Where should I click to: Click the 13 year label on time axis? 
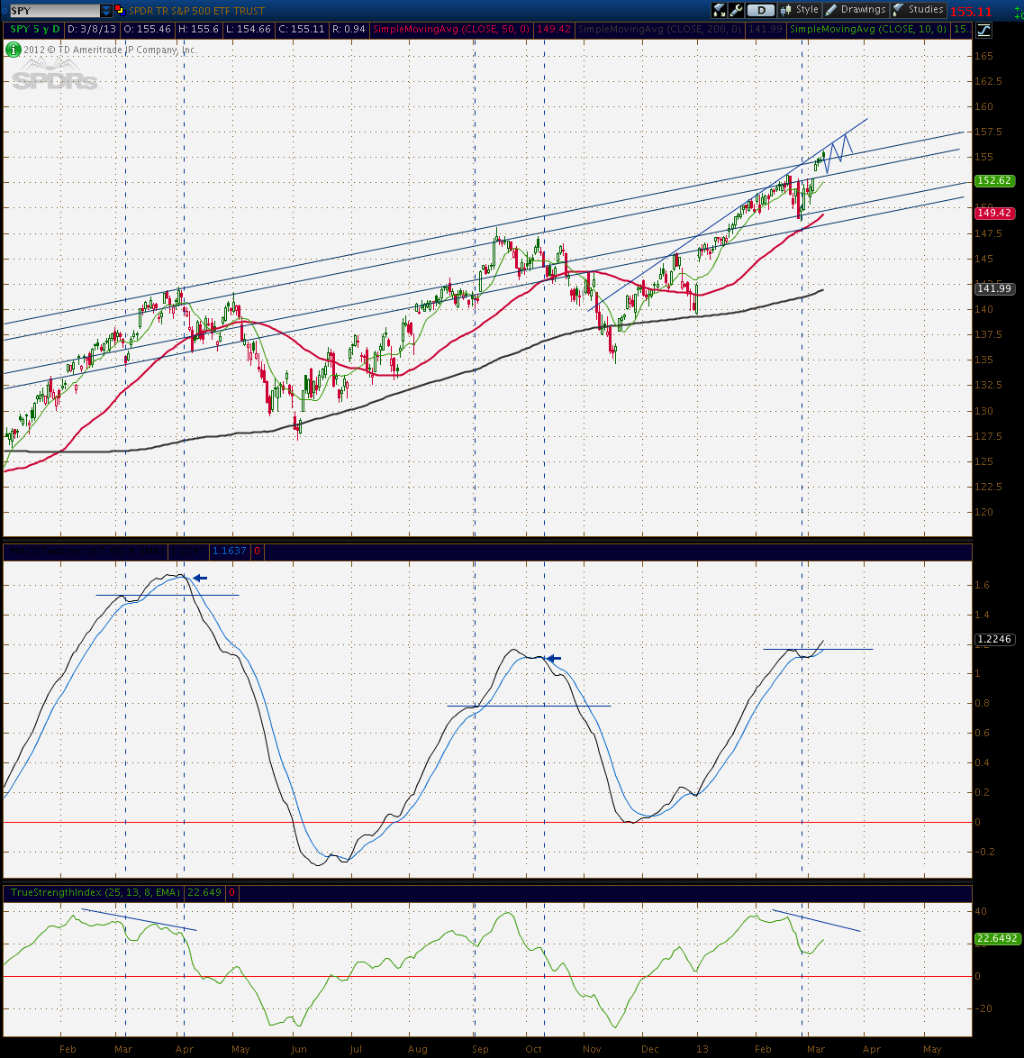click(x=702, y=1049)
